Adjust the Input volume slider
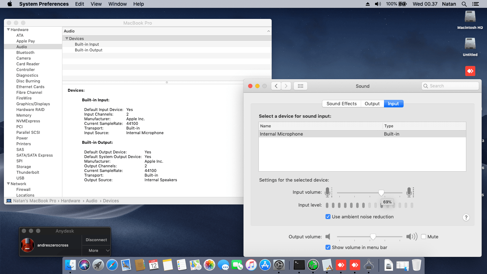487x274 pixels. [381, 193]
